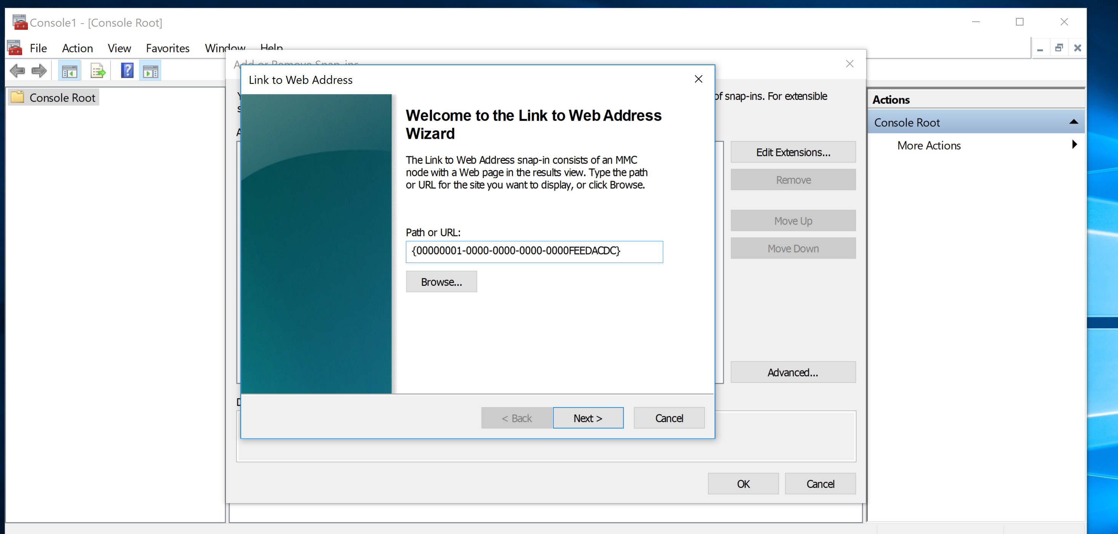1118x534 pixels.
Task: Click the Advanced... button
Action: (x=792, y=372)
